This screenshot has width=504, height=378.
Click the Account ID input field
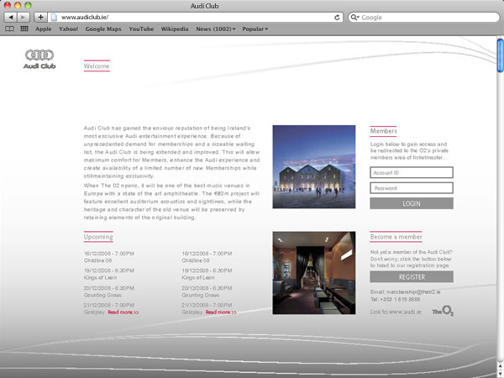point(412,172)
